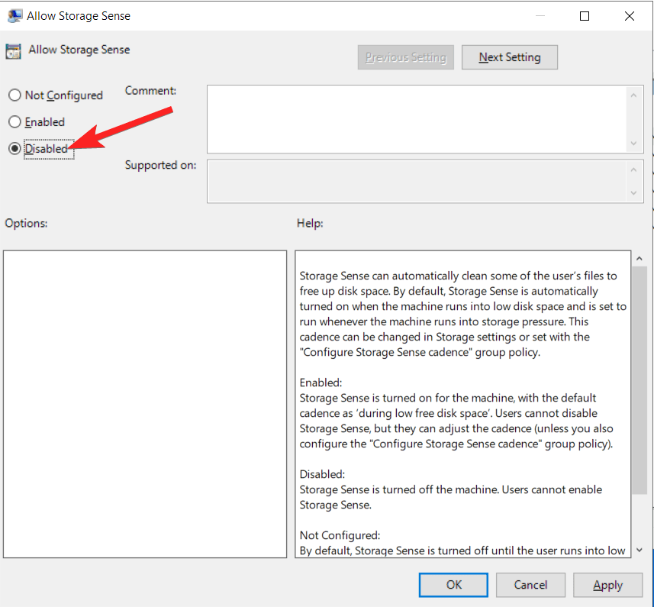This screenshot has width=654, height=607.
Task: Click the Comment box scroll up arrow
Action: (633, 95)
